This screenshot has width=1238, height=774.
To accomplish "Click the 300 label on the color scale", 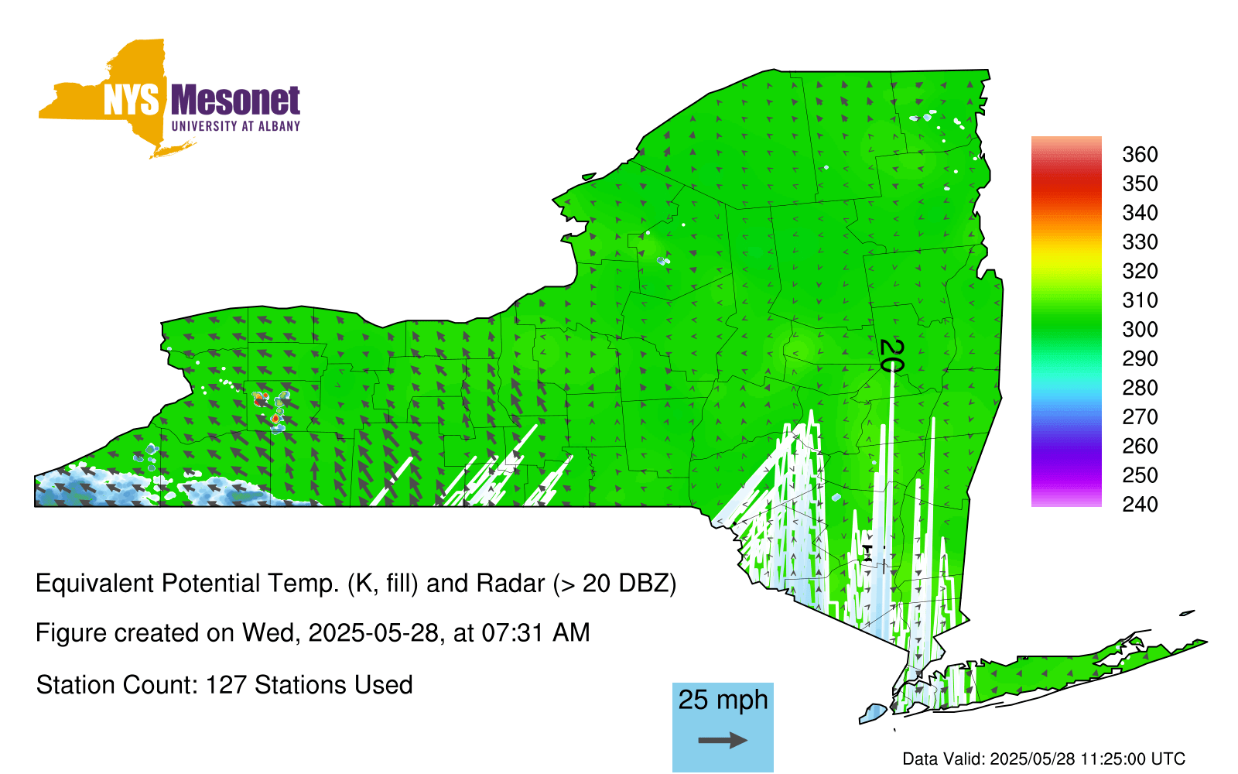I will click(1140, 330).
